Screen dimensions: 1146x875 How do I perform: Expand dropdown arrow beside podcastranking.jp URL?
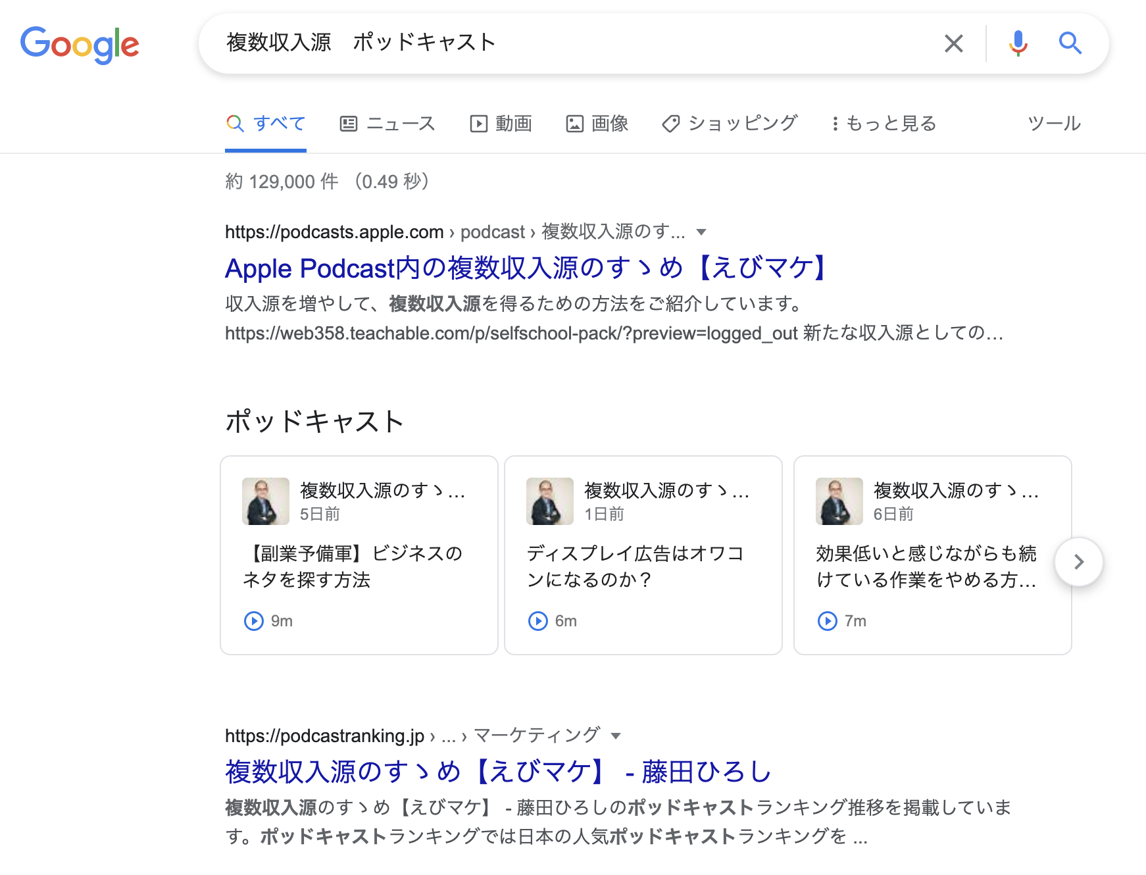tap(616, 736)
